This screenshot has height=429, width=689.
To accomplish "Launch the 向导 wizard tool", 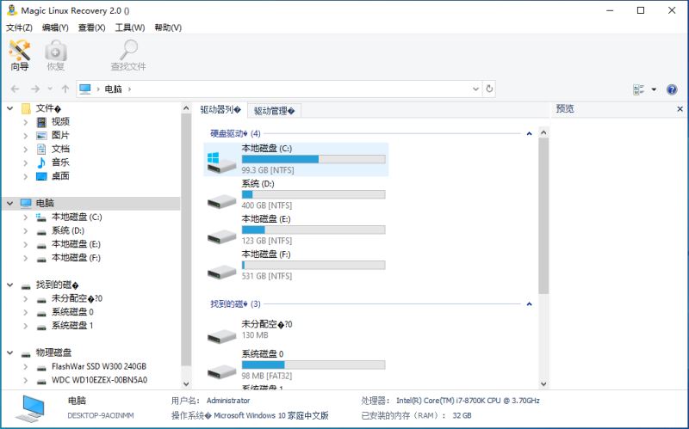I will [20, 55].
